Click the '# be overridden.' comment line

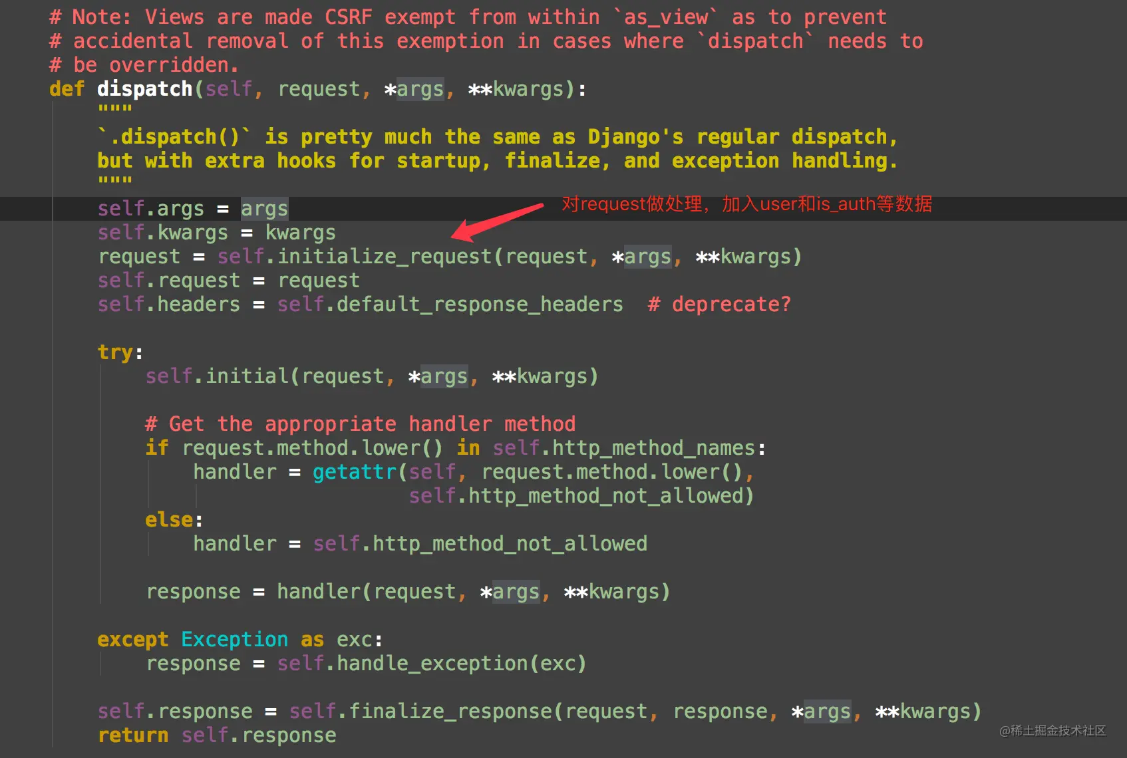coord(144,64)
